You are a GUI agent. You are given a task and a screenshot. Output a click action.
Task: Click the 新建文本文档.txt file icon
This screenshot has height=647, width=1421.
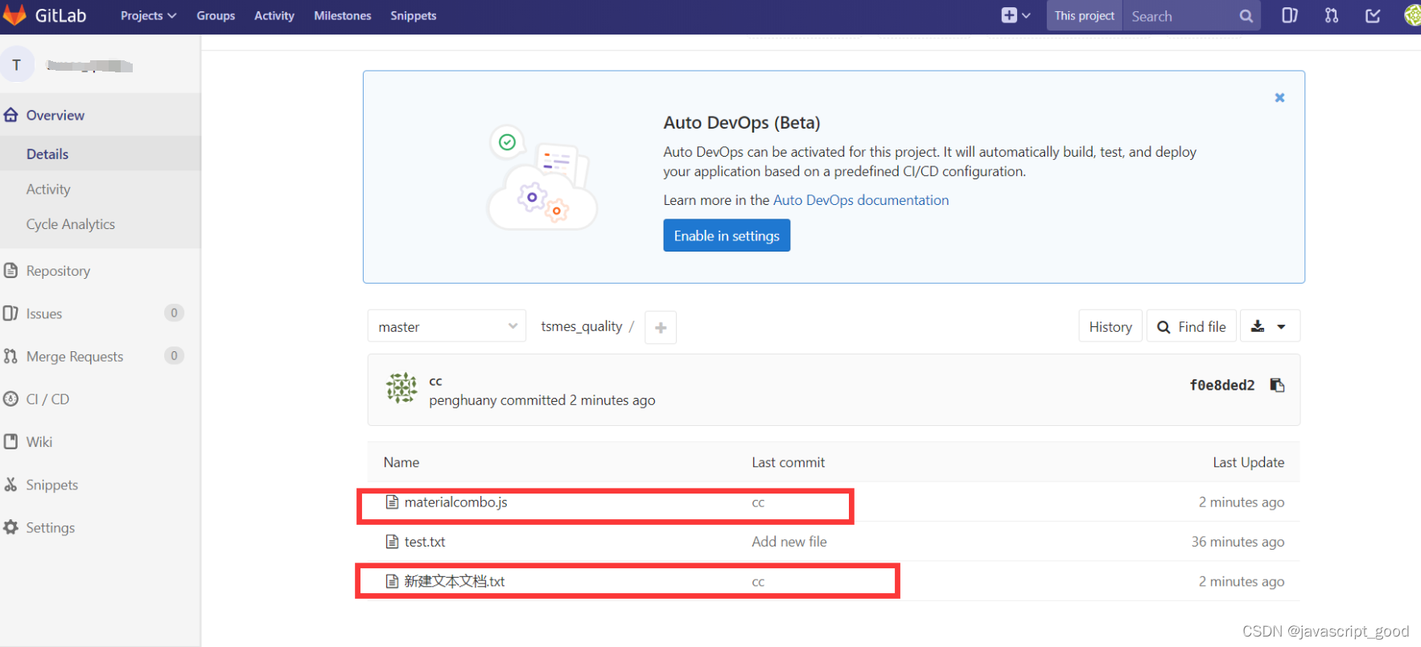tap(392, 581)
